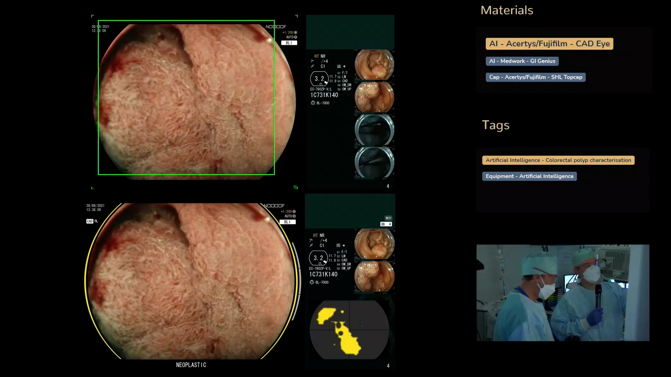Click the scope position 3.2 gauge in CAD panel

(x=318, y=258)
